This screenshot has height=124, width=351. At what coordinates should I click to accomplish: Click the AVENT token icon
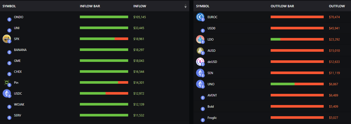203,98
